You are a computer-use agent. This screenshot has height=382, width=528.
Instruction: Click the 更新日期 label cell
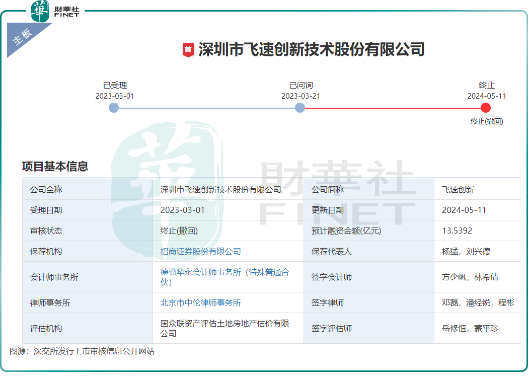(x=369, y=210)
